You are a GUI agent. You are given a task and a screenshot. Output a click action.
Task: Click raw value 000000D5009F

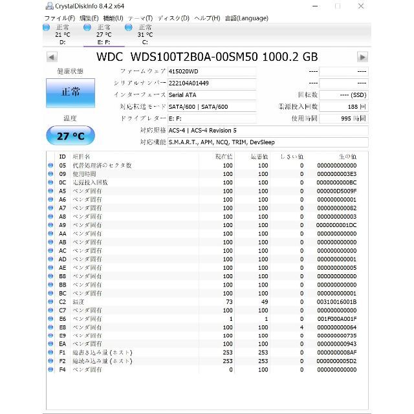pos(337,191)
